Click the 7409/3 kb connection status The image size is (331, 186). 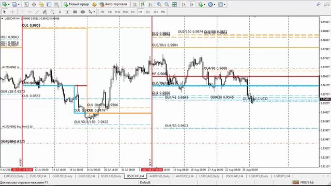click(303, 182)
